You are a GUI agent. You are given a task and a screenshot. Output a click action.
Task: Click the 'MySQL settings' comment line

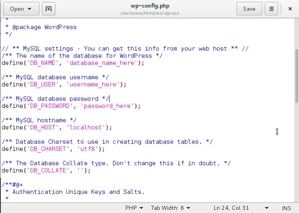[x=125, y=49]
